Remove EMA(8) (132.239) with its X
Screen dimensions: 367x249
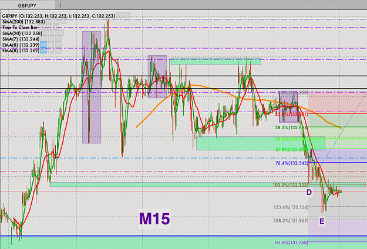[x=58, y=45]
